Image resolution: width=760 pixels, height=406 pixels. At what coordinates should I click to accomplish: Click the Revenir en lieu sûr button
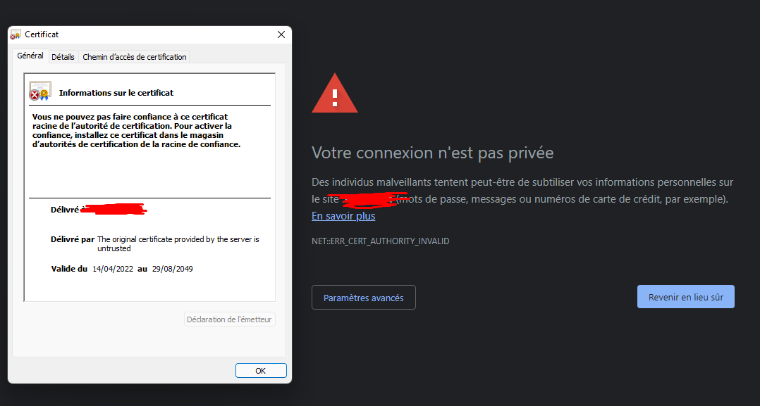(x=685, y=297)
